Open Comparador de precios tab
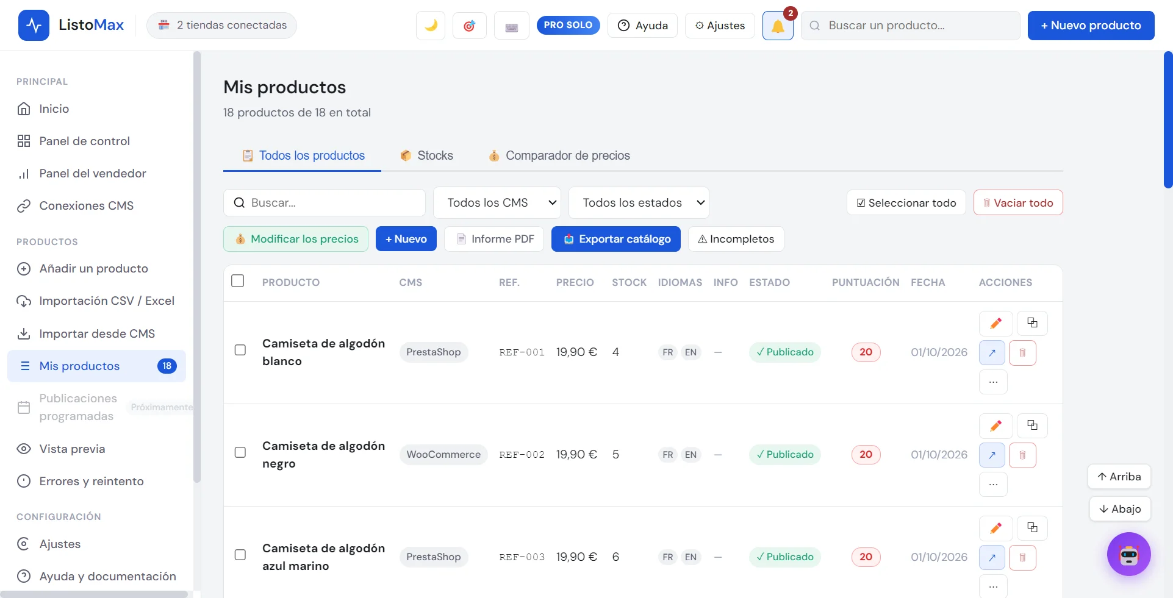 tap(559, 155)
